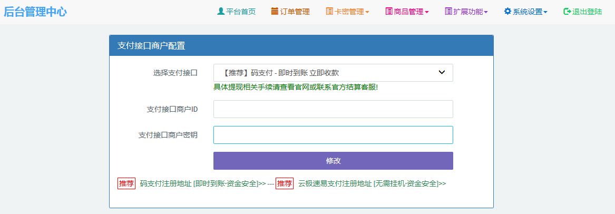Click the list icon beside 扩展功能

point(448,12)
